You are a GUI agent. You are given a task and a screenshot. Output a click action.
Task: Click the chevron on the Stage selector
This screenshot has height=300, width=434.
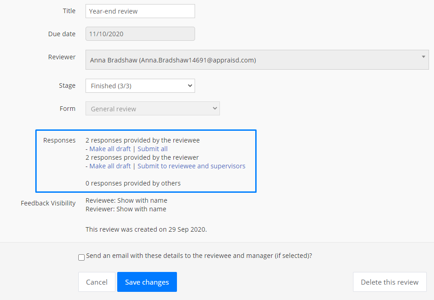190,86
